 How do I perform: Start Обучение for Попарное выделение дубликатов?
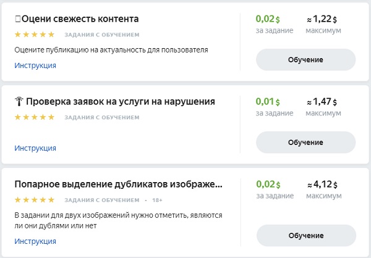306,236
